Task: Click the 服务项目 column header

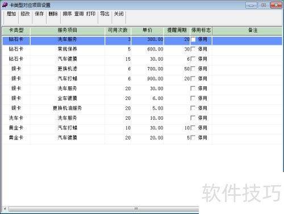Action: [x=68, y=31]
